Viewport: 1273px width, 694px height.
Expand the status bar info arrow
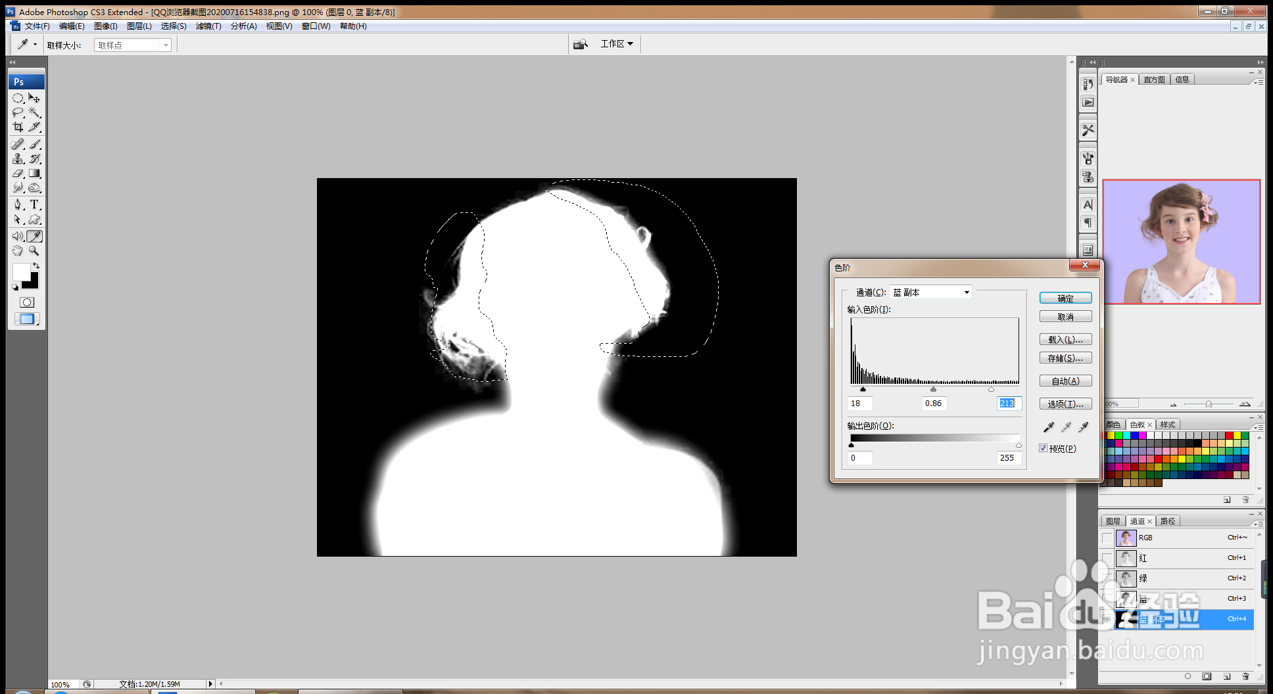click(210, 684)
